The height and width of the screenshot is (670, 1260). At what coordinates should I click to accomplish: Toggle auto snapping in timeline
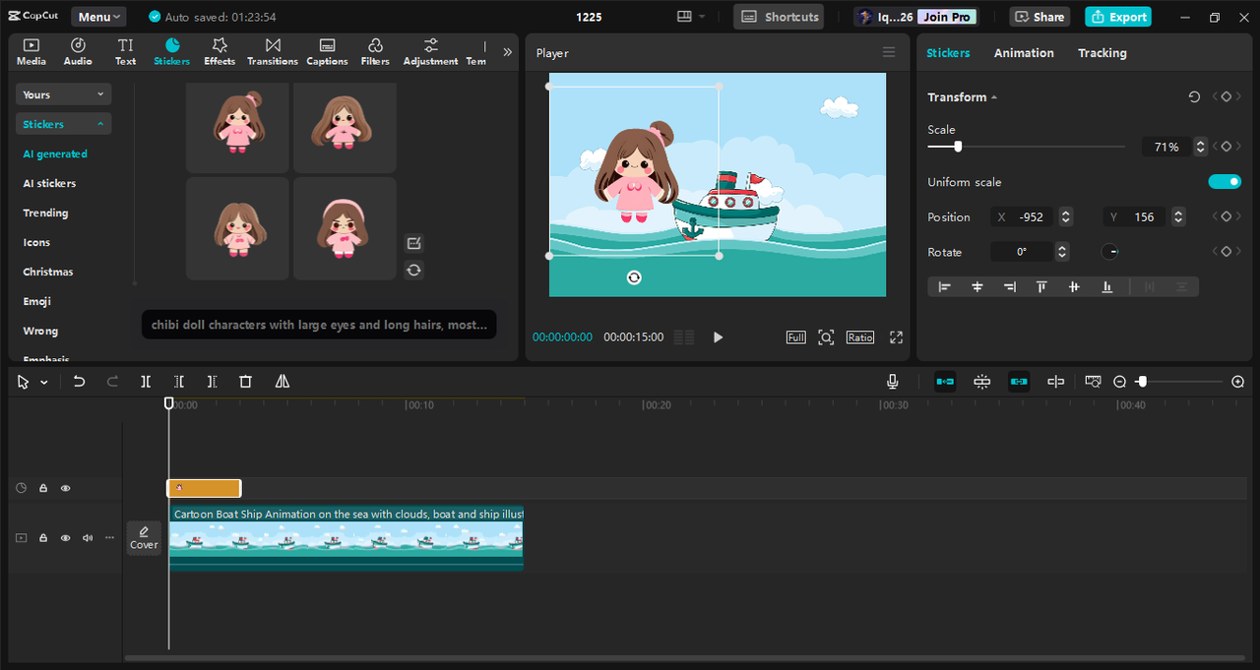tap(982, 382)
